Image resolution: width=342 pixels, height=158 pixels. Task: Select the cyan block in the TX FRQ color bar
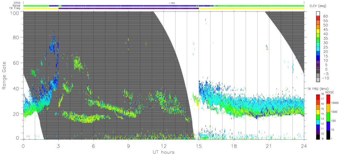click(317, 121)
